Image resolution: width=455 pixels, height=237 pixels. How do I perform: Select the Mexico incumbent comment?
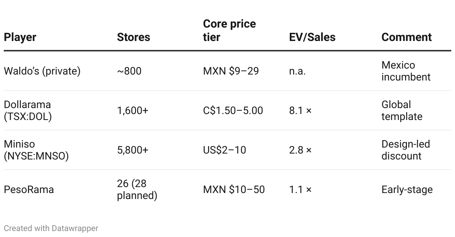[406, 71]
